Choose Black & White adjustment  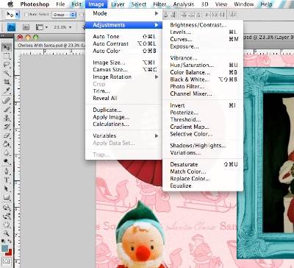tap(203, 80)
